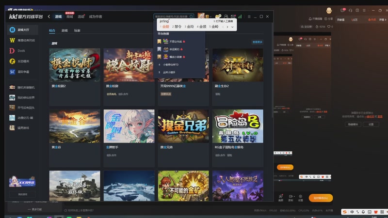
Task: Select the second hot search entry
Action: (x=179, y=49)
